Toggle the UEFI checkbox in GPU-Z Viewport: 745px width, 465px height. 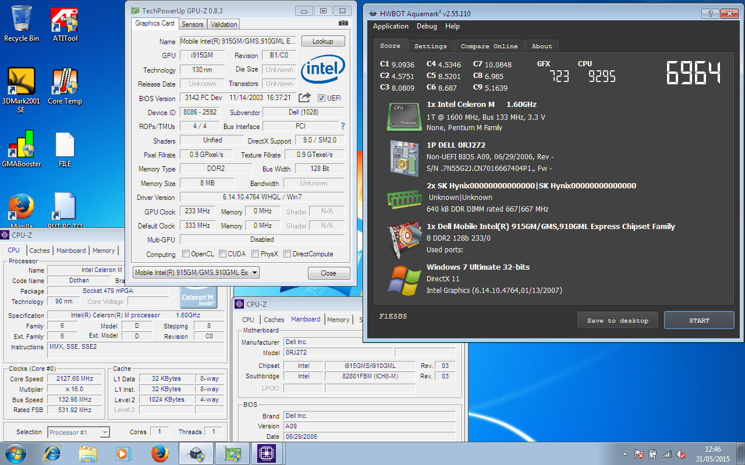coord(322,98)
